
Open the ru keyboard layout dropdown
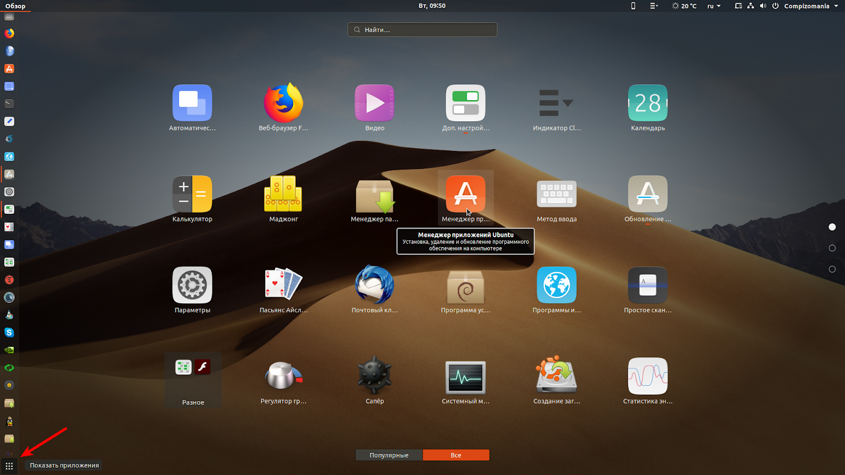[713, 6]
